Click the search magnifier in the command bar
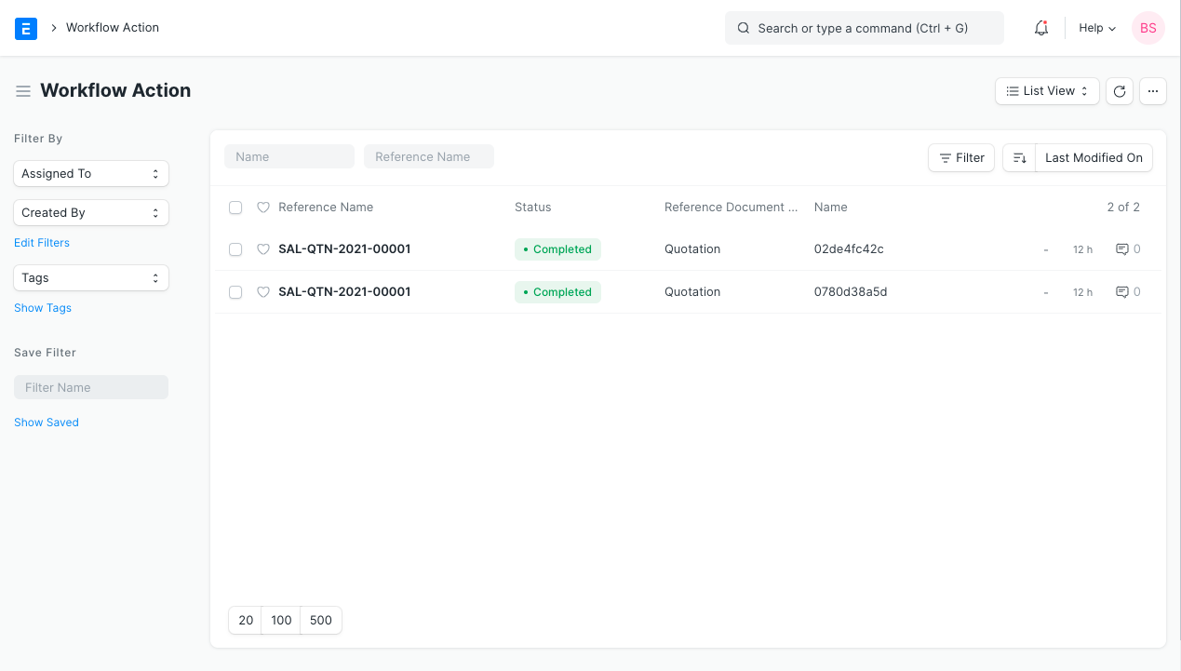The width and height of the screenshot is (1181, 671). click(x=743, y=28)
